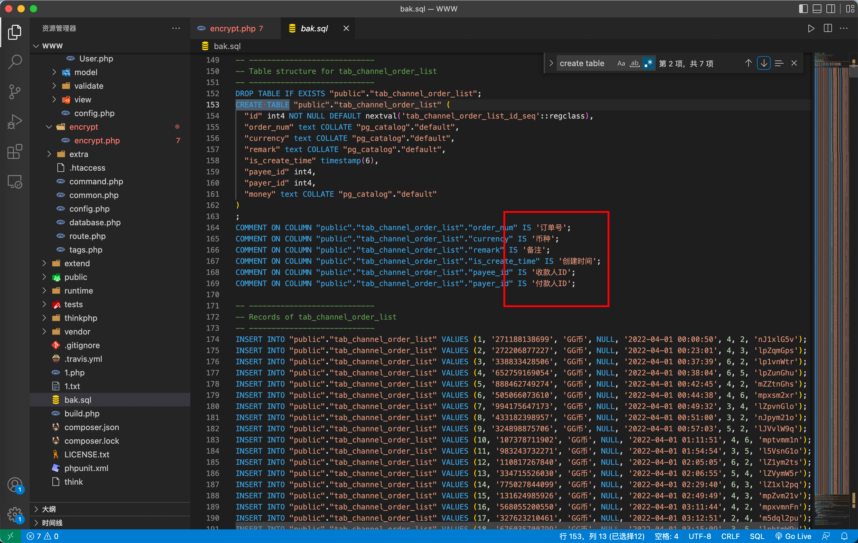Open Remote Explorer view
This screenshot has height=543, width=858.
[15, 182]
